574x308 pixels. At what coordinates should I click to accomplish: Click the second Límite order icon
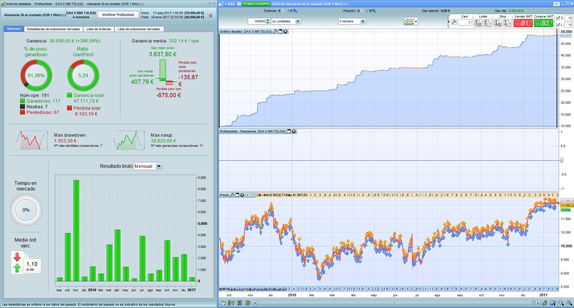487,23
